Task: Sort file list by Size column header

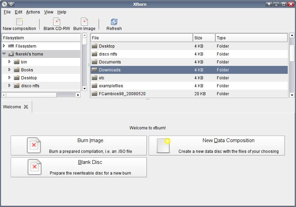Action: (204, 38)
